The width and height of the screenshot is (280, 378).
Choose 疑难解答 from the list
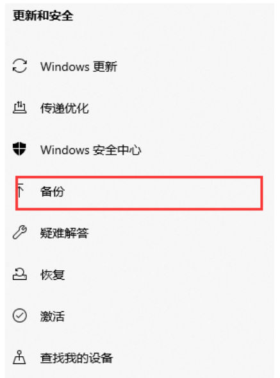point(65,233)
